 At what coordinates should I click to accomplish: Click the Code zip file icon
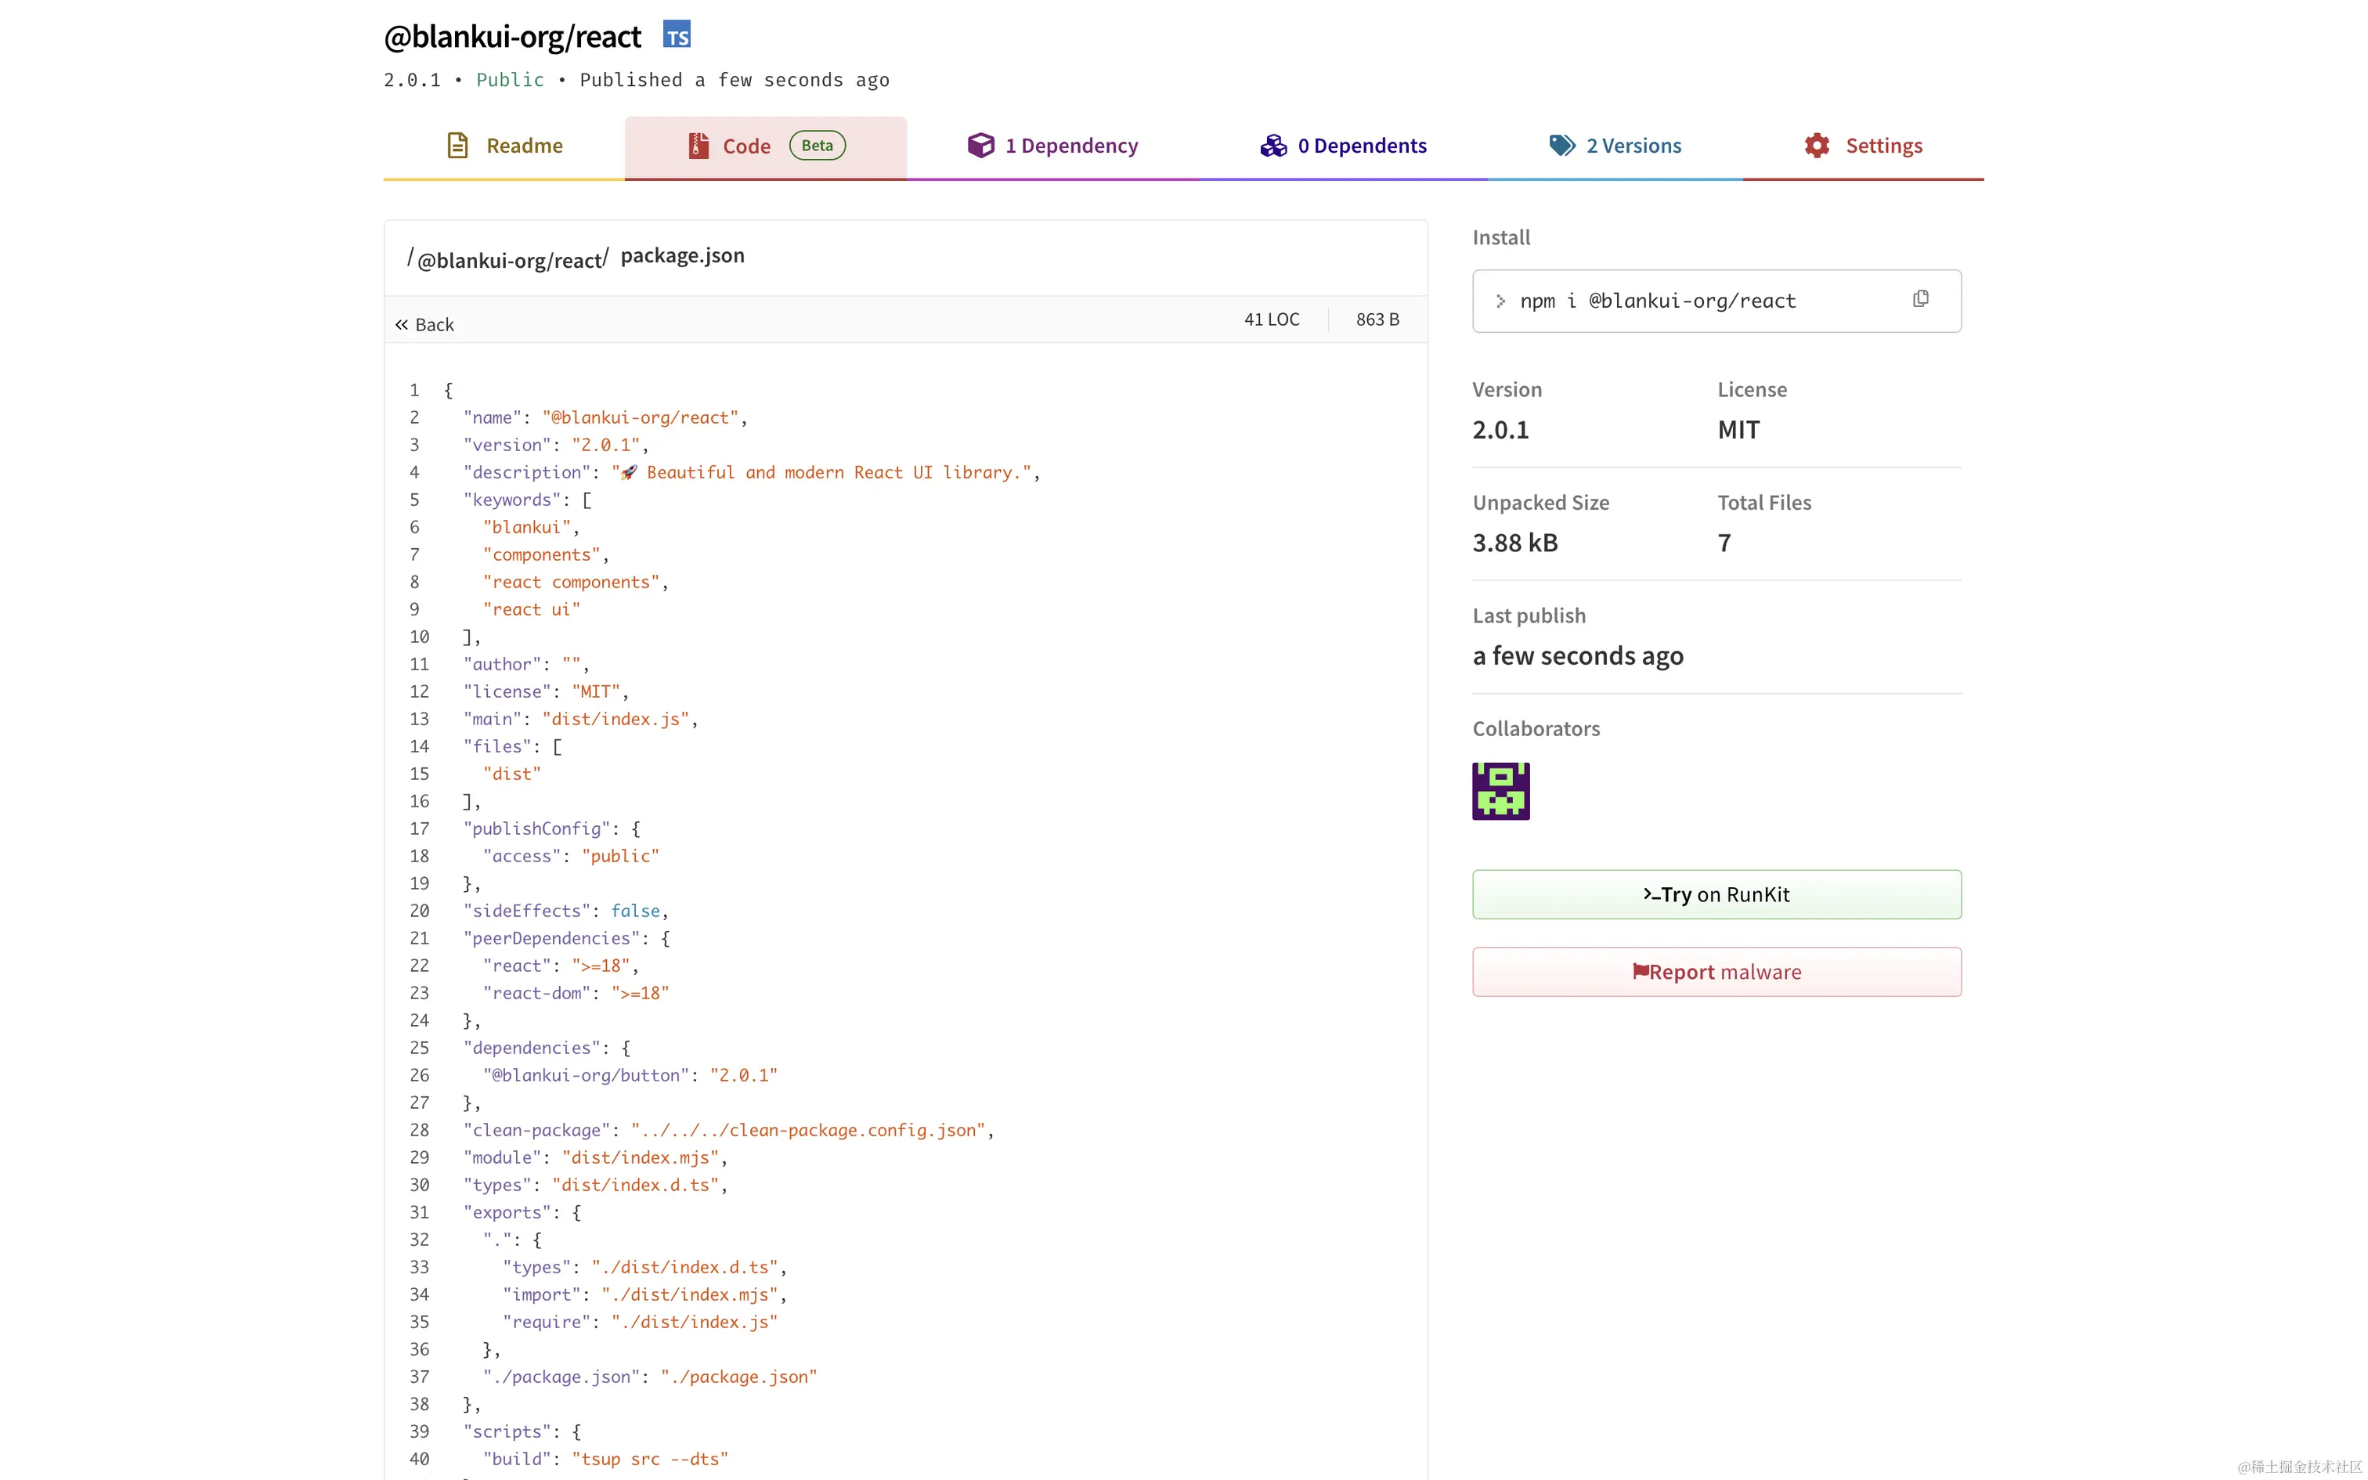coord(698,146)
